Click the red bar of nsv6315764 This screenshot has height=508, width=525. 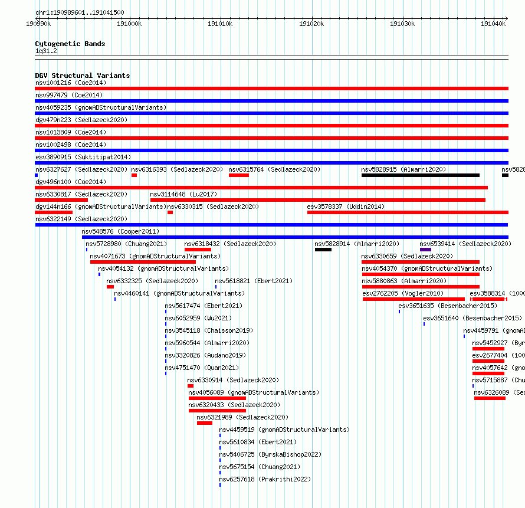tap(239, 175)
